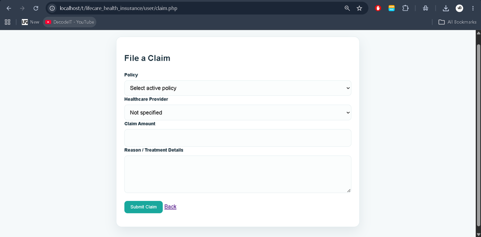Click the Claim Amount label
Image resolution: width=481 pixels, height=237 pixels.
pos(140,124)
